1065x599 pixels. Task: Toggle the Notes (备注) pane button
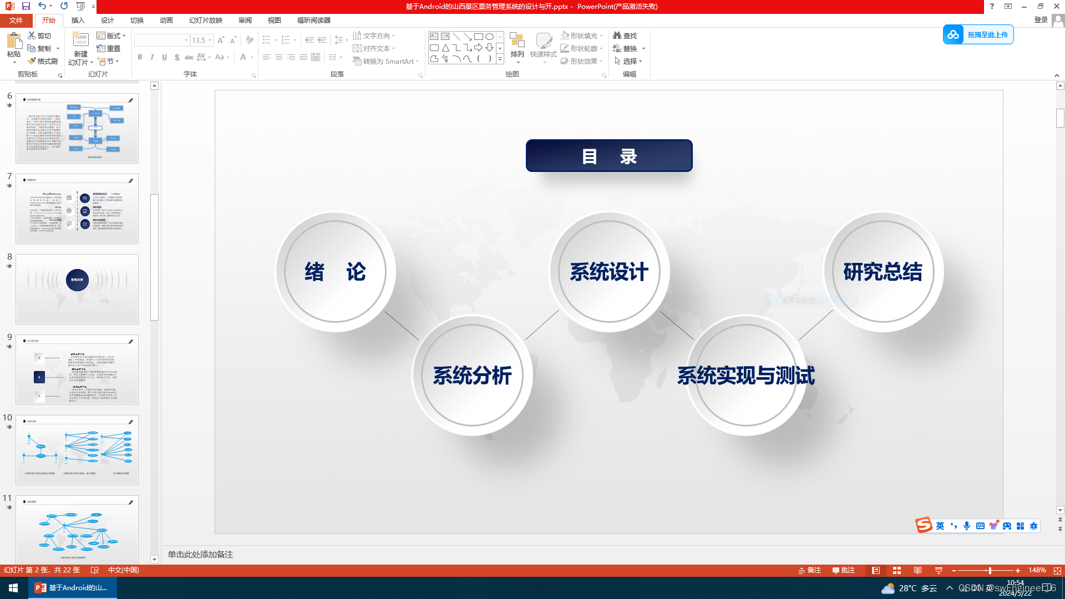tap(809, 570)
